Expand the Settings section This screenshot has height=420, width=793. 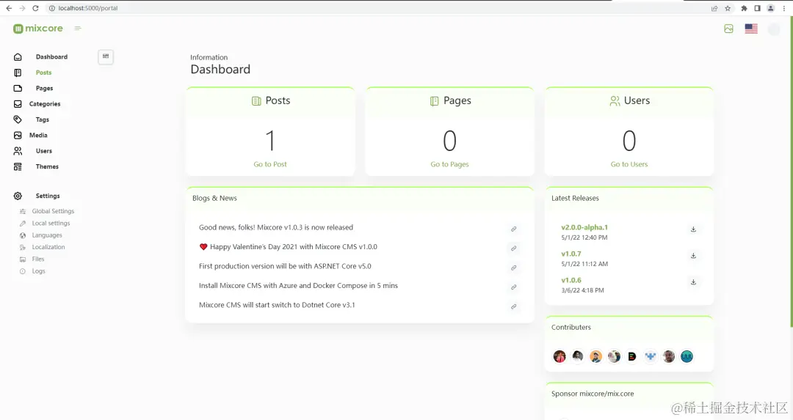tap(48, 196)
